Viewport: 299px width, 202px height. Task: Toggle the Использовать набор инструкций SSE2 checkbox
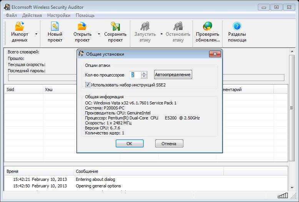pyautogui.click(x=88, y=85)
